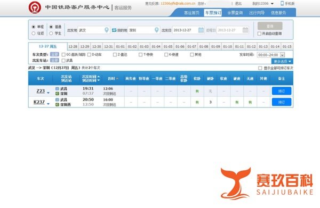Select 学生 student ticket radio button
This screenshot has height=208, width=320.
[51, 33]
